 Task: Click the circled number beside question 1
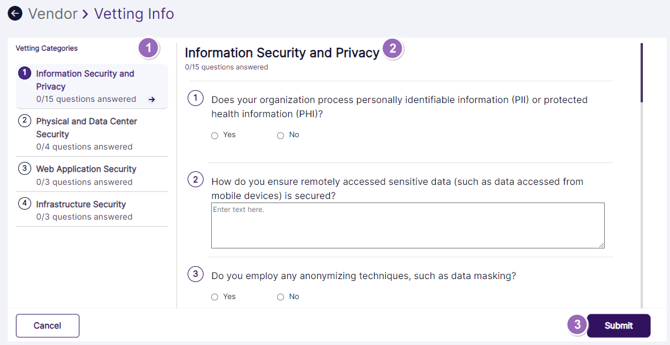pos(195,98)
